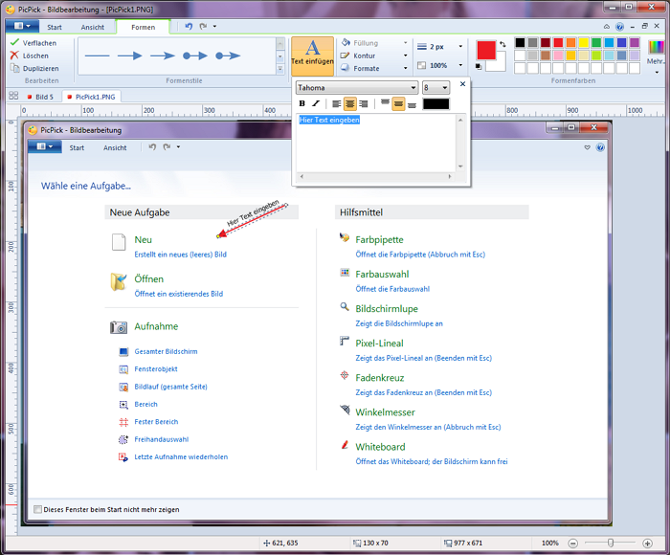Toggle bold in the text popup
670x555 pixels.
coord(302,103)
